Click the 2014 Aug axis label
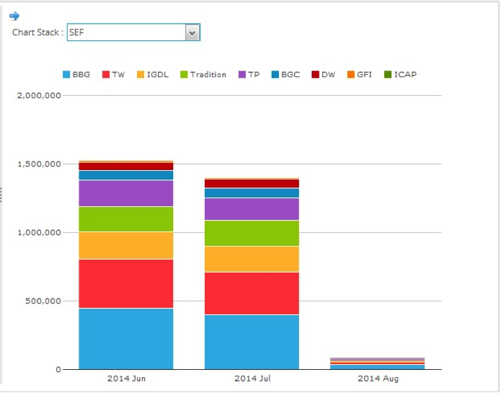The image size is (501, 393). pyautogui.click(x=378, y=379)
